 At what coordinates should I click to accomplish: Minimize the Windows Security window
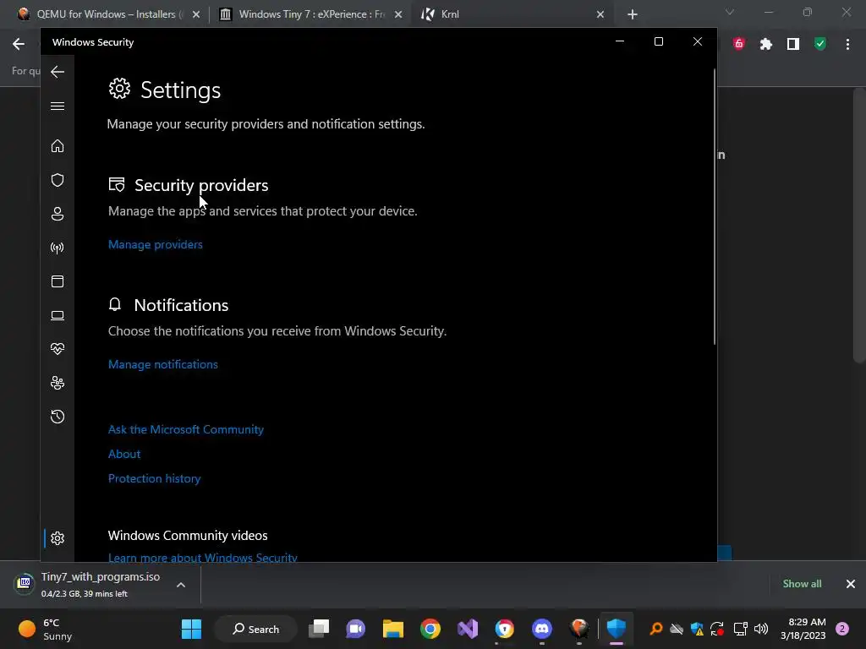point(620,42)
